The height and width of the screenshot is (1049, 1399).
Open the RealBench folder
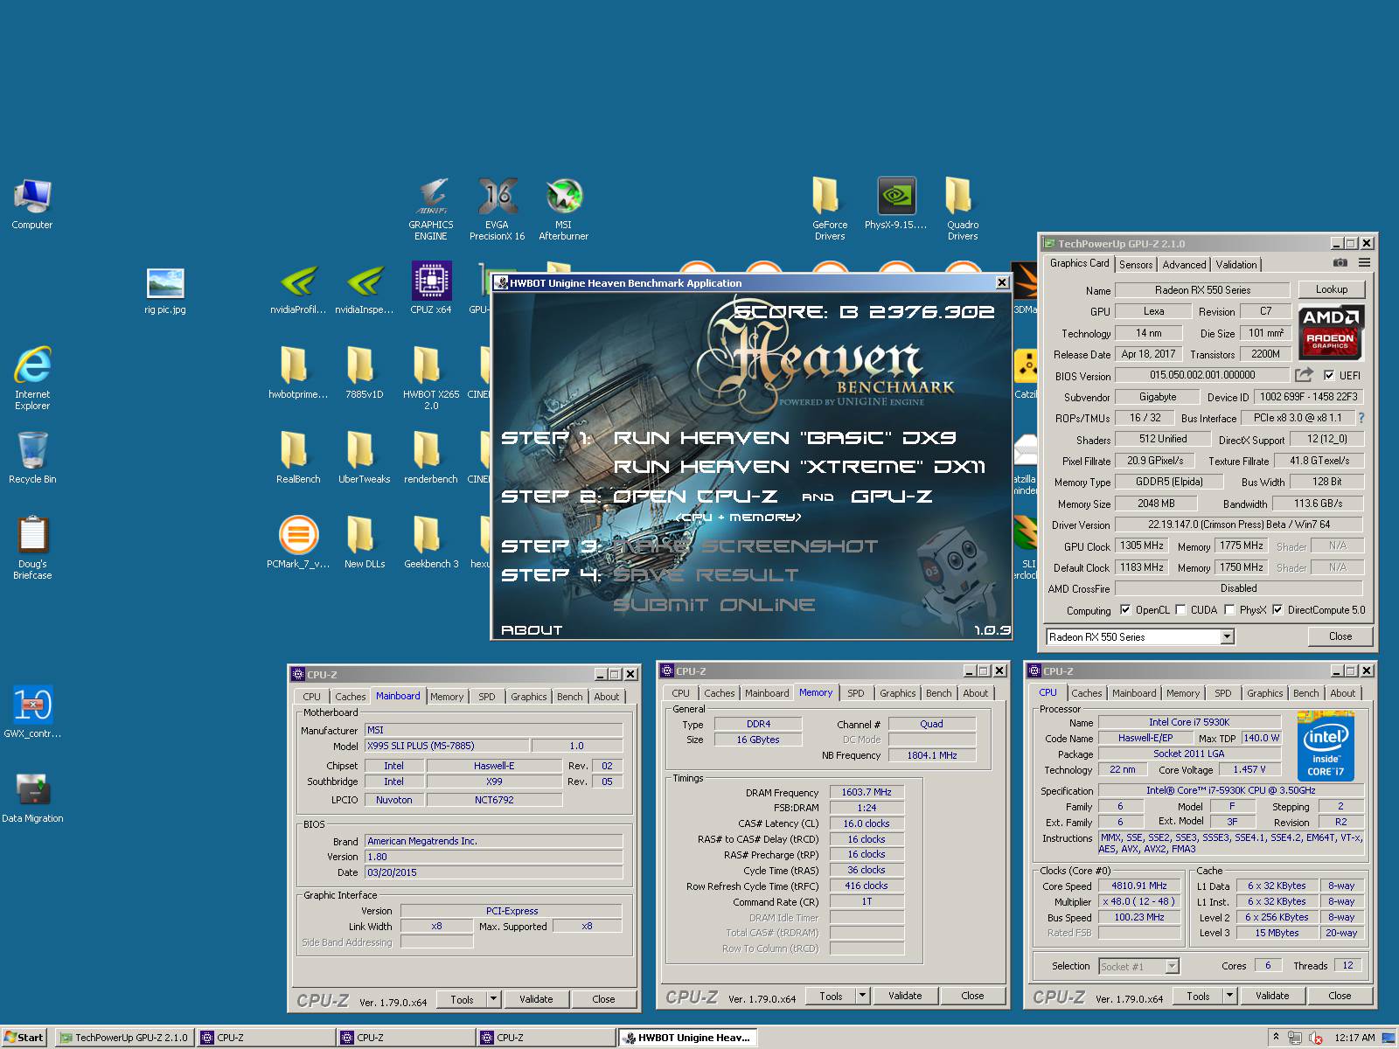tap(298, 457)
